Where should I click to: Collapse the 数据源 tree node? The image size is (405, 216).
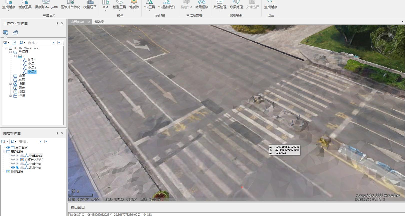(x=11, y=52)
